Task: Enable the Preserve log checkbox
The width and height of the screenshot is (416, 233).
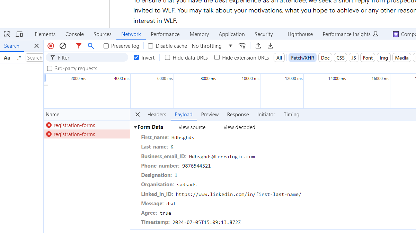Action: coord(106,46)
